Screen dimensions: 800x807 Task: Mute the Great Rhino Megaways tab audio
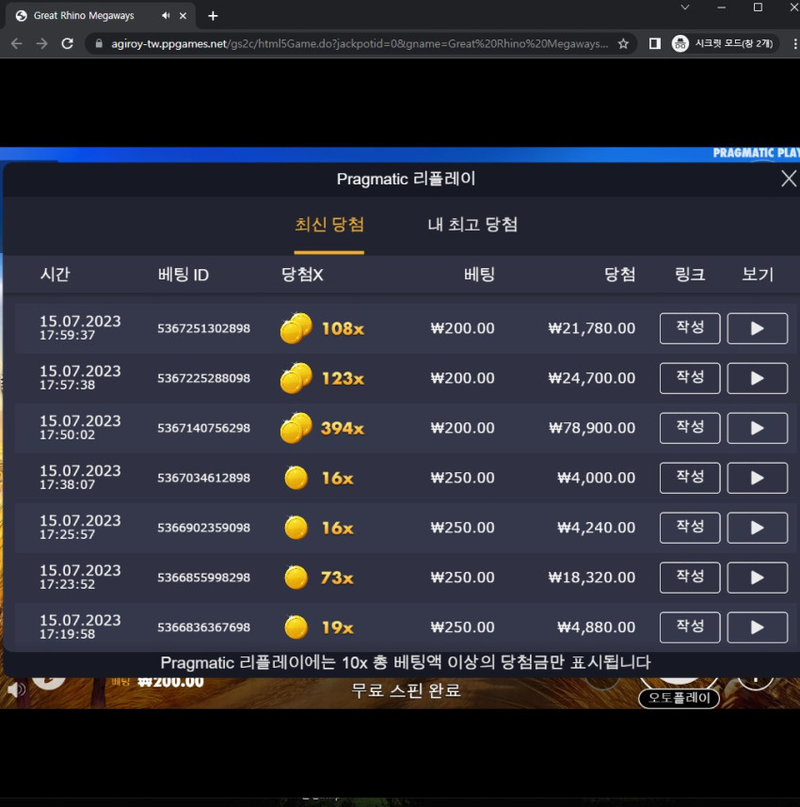tap(166, 16)
